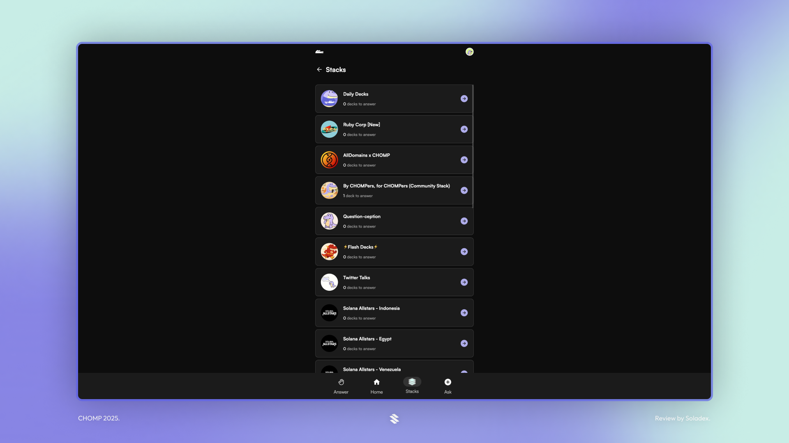Select the AllDomains x CHOMP title
This screenshot has height=443, width=789.
367,155
